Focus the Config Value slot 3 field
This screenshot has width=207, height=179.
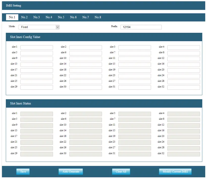tap(135, 47)
